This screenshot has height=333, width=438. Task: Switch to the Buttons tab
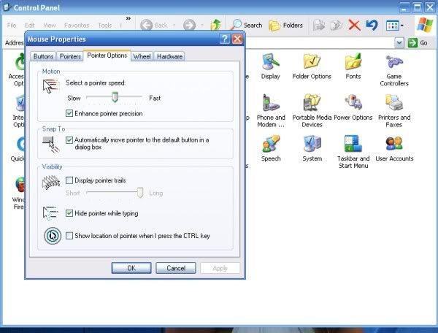tap(43, 56)
